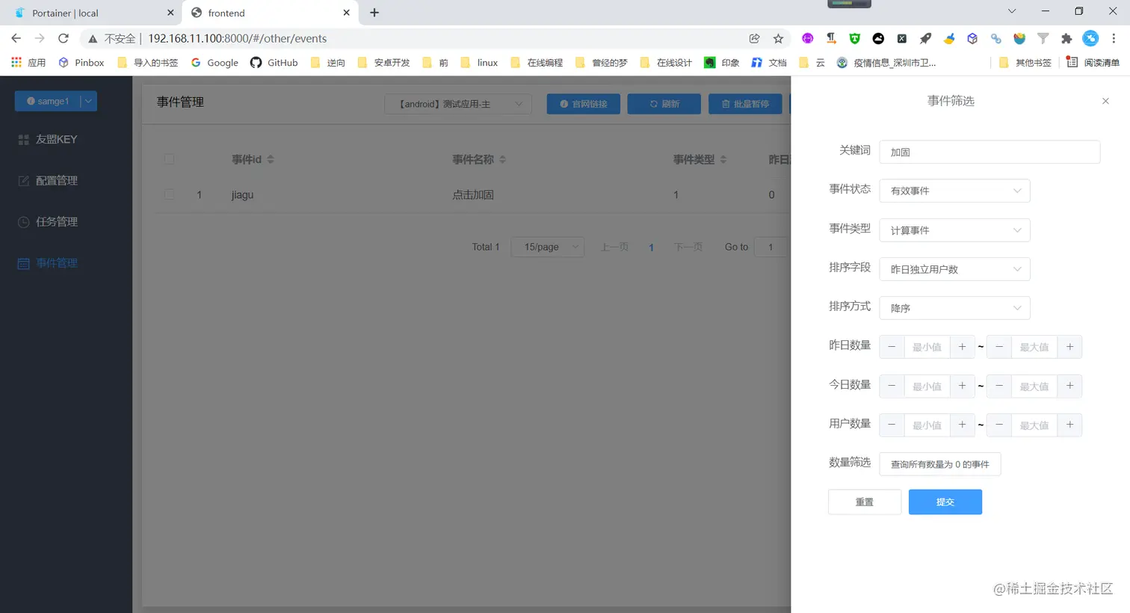Select the checkbox on the jiagu row

pyautogui.click(x=169, y=195)
